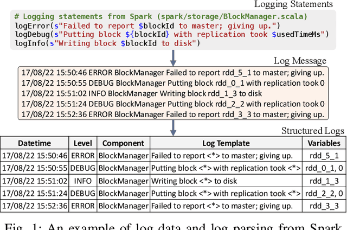This screenshot has width=347, height=230.
Task: Click the DEBUG level cell in 15:50:55 row
Action: 83,168
